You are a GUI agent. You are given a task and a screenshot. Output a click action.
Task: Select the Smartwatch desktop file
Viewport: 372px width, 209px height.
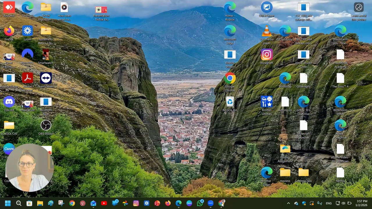(x=46, y=57)
